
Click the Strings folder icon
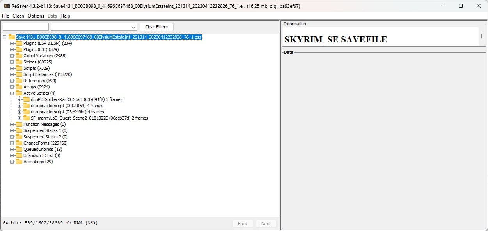click(x=19, y=62)
